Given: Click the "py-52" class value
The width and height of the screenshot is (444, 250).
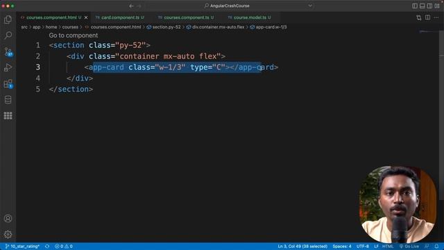Looking at the screenshot, I should tap(130, 45).
